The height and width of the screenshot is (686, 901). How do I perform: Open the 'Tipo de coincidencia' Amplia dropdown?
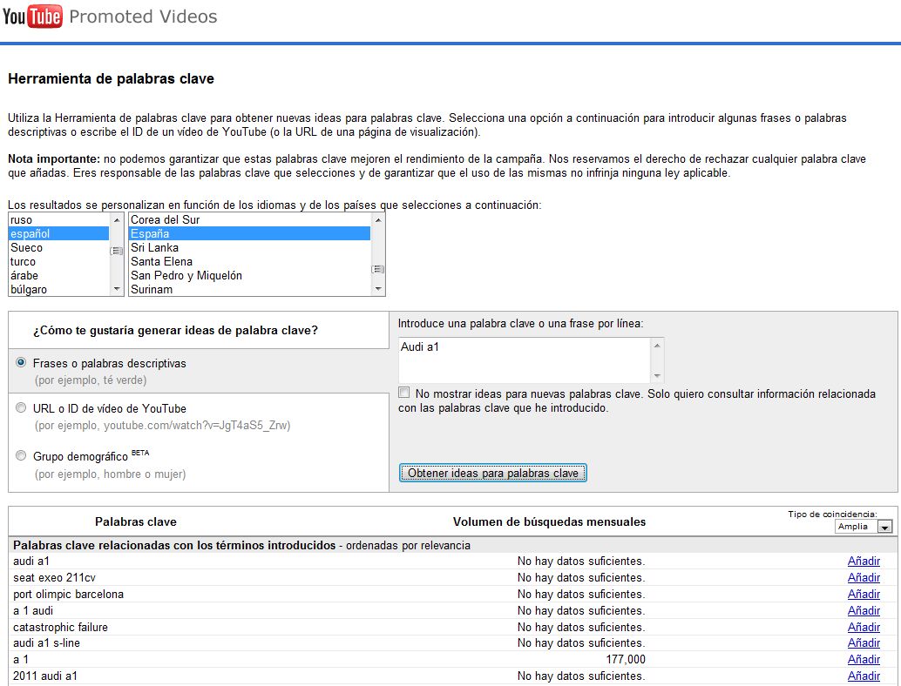864,527
